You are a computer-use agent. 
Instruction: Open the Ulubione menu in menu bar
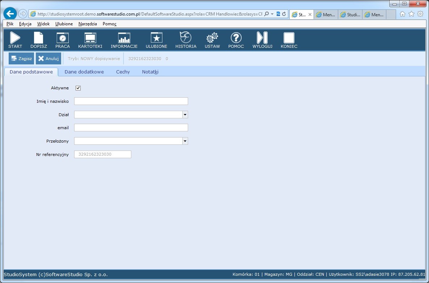click(64, 24)
